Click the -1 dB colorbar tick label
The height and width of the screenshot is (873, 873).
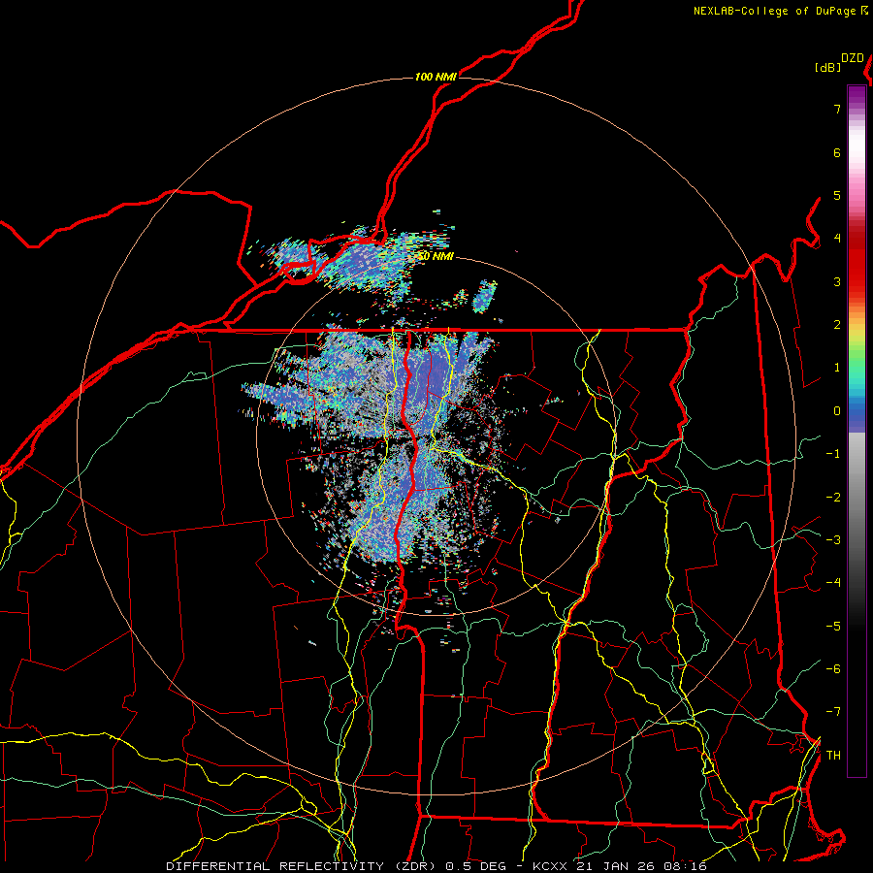click(x=833, y=454)
